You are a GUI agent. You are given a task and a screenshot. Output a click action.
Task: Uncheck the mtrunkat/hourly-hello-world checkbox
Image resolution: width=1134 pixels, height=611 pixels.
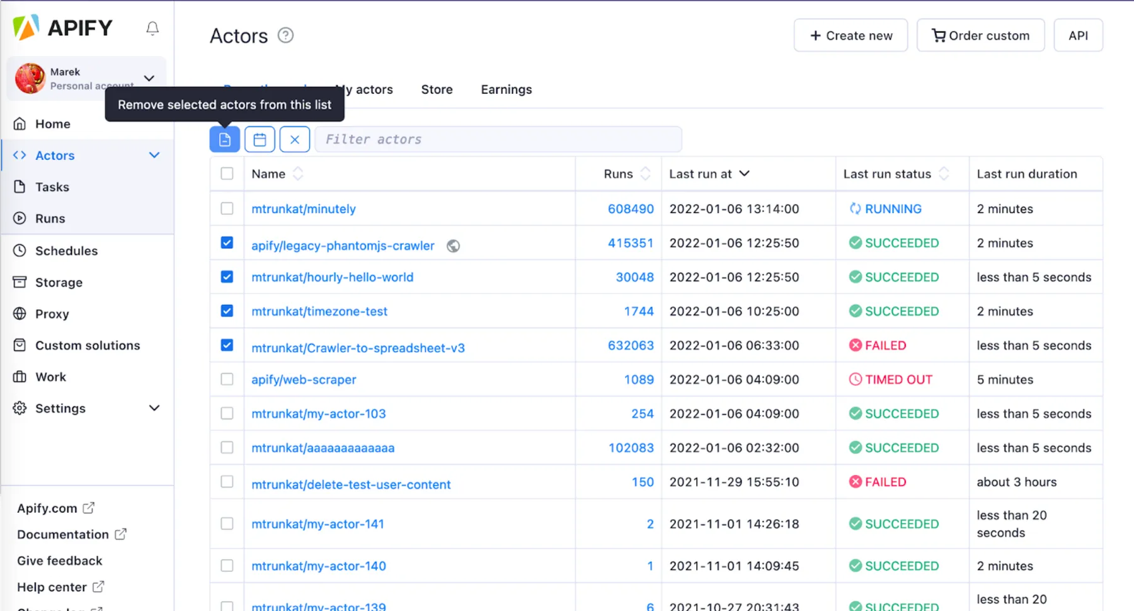point(227,277)
